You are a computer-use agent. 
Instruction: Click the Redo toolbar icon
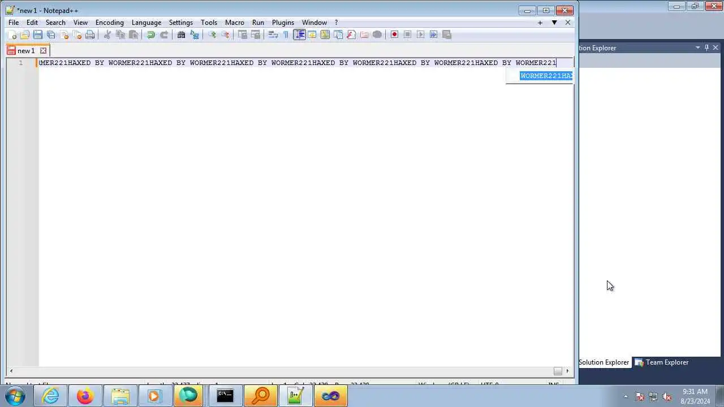coord(164,34)
